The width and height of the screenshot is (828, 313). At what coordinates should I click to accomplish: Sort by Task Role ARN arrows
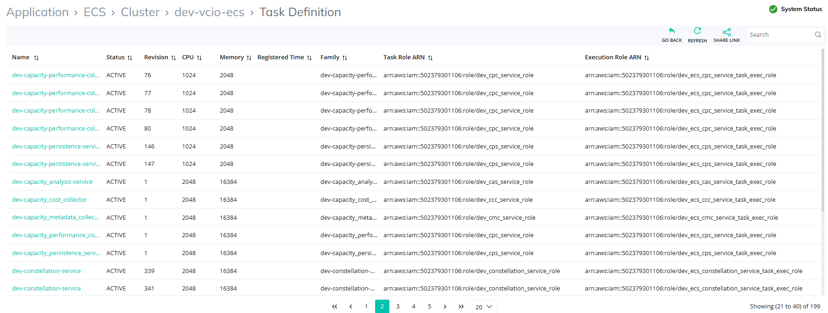430,58
